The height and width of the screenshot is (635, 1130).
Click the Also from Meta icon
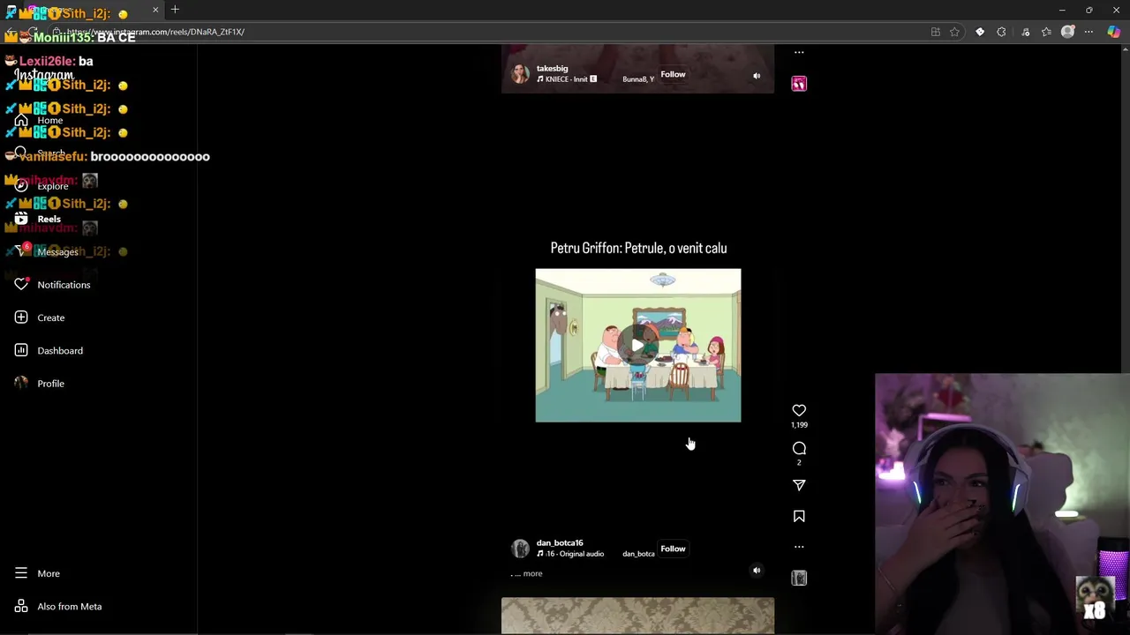tap(21, 606)
